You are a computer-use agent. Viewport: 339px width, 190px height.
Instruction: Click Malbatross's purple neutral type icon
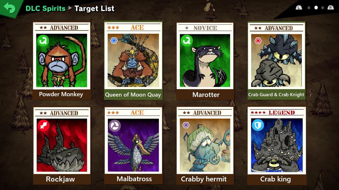pyautogui.click(x=115, y=126)
